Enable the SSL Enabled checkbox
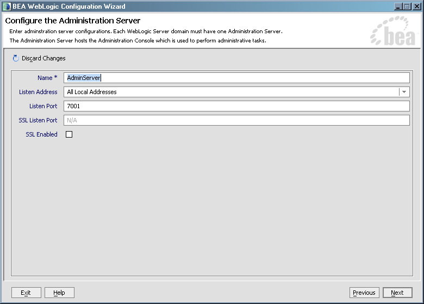Screen dimensions: 424x304 point(69,134)
